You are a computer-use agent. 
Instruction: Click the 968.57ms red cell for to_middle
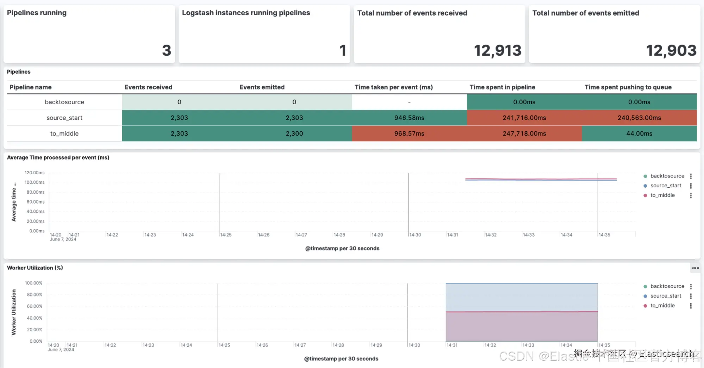(409, 133)
